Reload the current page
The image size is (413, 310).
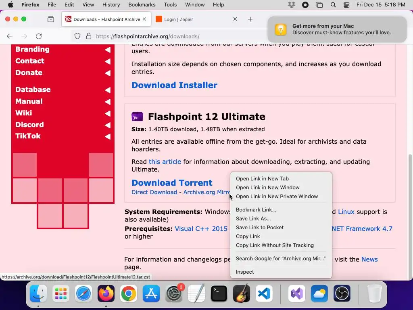click(x=39, y=36)
